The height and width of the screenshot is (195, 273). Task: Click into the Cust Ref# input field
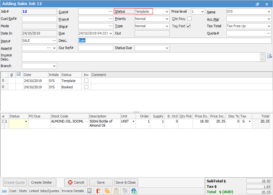[x=39, y=19]
